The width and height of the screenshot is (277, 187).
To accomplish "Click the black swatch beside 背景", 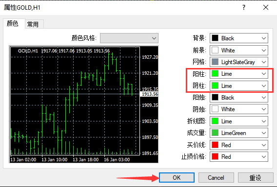I will (x=215, y=38).
